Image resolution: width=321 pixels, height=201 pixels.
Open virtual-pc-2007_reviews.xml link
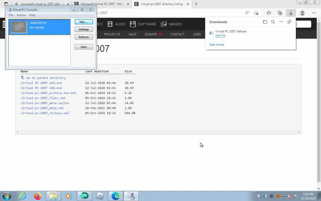coord(45,113)
